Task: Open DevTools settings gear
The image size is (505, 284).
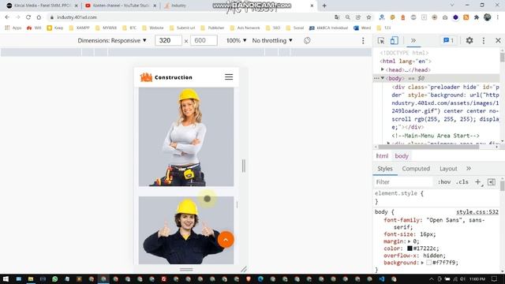Action: [x=469, y=40]
